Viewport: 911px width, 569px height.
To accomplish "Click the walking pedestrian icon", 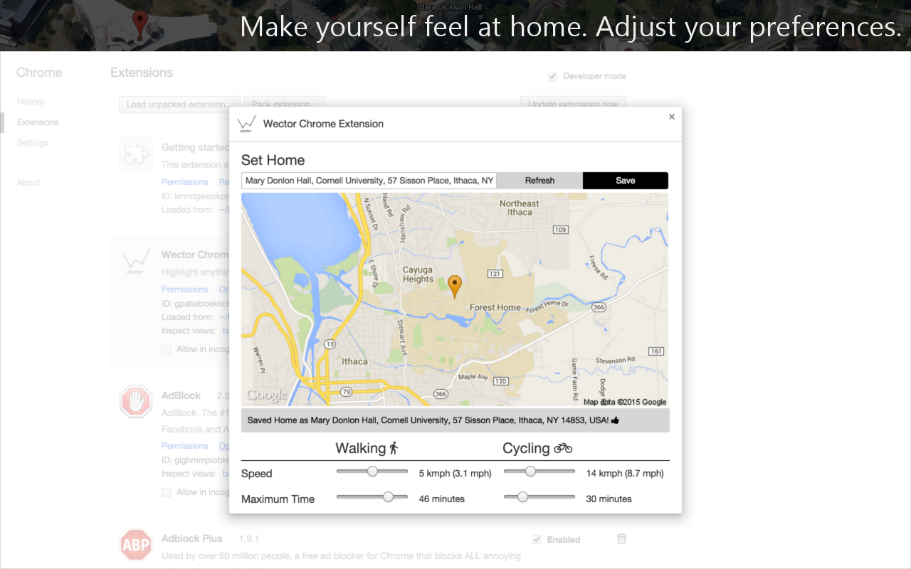I will point(394,448).
